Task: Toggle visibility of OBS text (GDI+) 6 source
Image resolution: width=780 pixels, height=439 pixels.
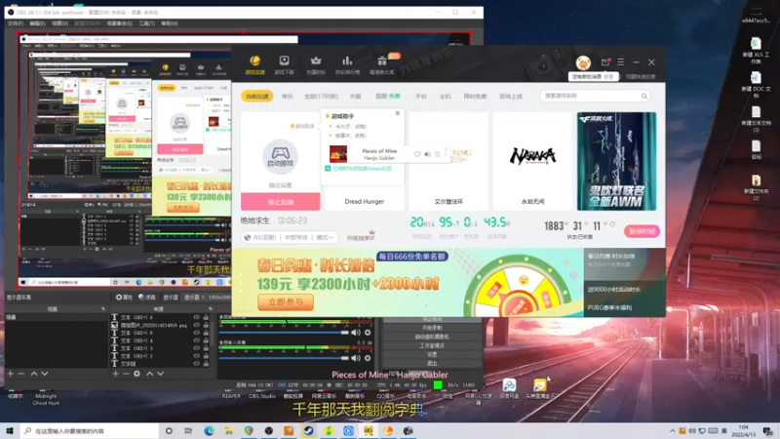Action: pyautogui.click(x=197, y=317)
